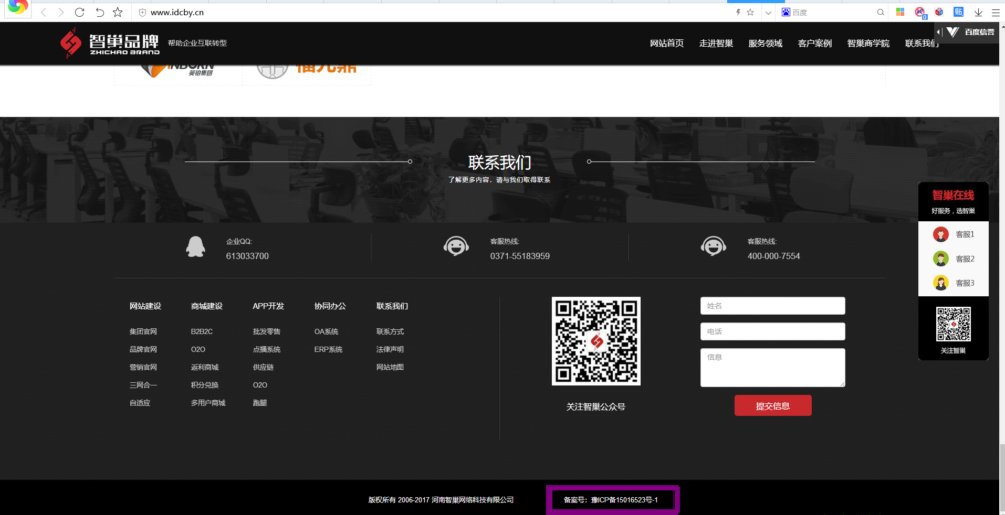Open the browser hamburger main menu
Screen dimensions: 1005x515
coord(995,12)
